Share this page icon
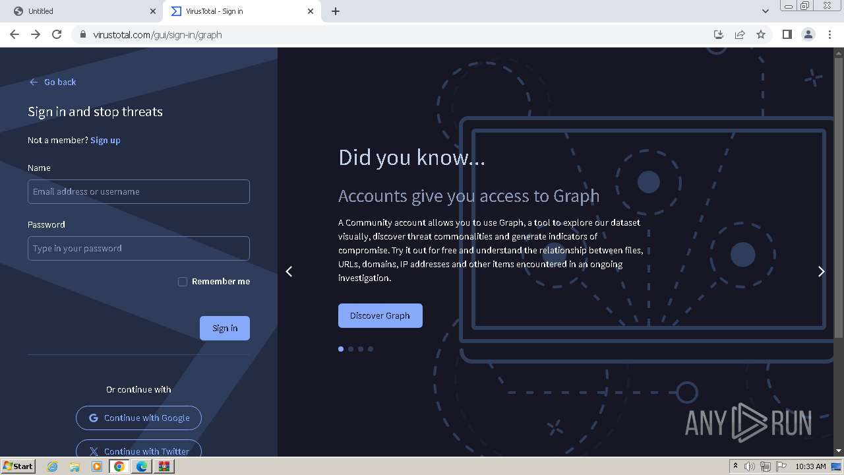The width and height of the screenshot is (844, 475). pyautogui.click(x=740, y=34)
